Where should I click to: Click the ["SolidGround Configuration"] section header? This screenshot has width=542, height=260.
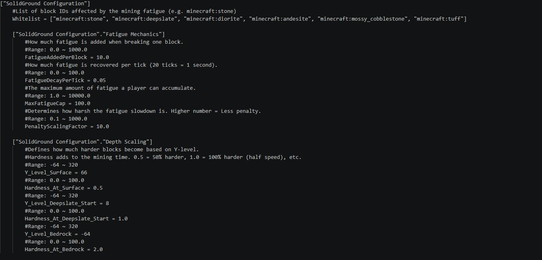pyautogui.click(x=45, y=4)
